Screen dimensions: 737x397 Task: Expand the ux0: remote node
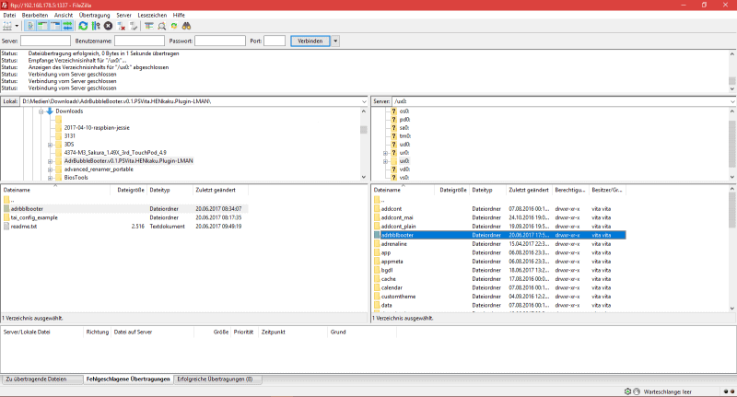(385, 161)
